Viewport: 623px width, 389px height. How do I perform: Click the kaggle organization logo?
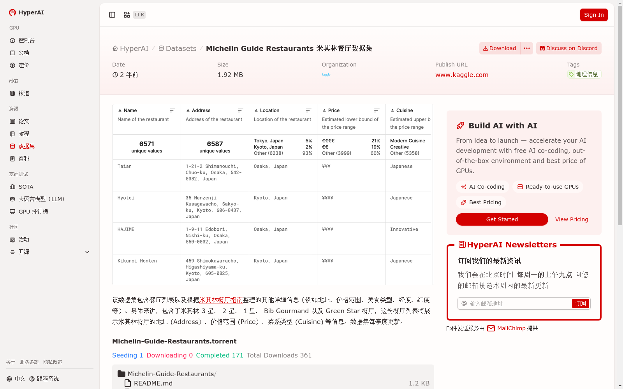(x=326, y=75)
